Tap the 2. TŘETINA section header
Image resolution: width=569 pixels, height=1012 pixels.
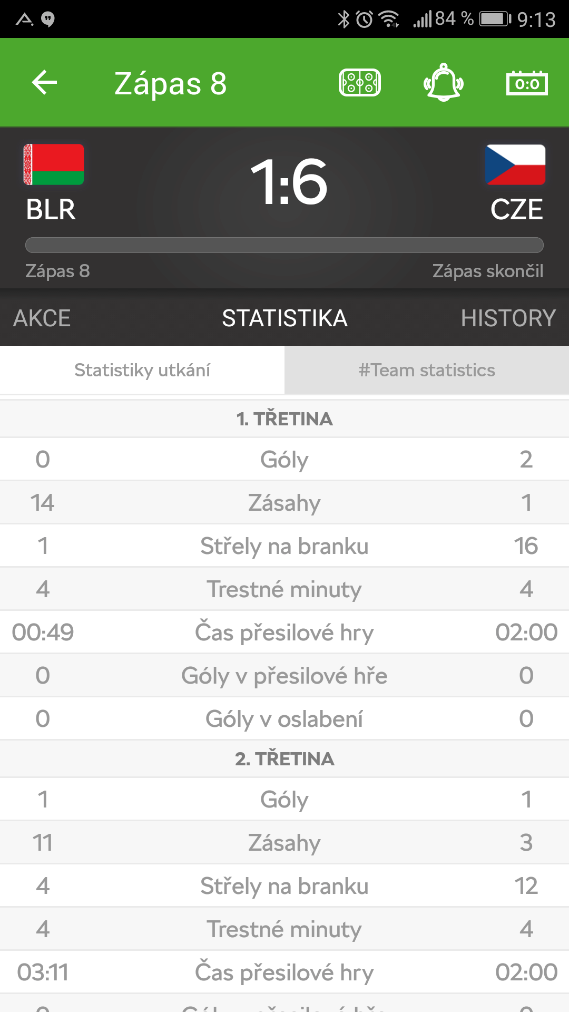pyautogui.click(x=284, y=759)
